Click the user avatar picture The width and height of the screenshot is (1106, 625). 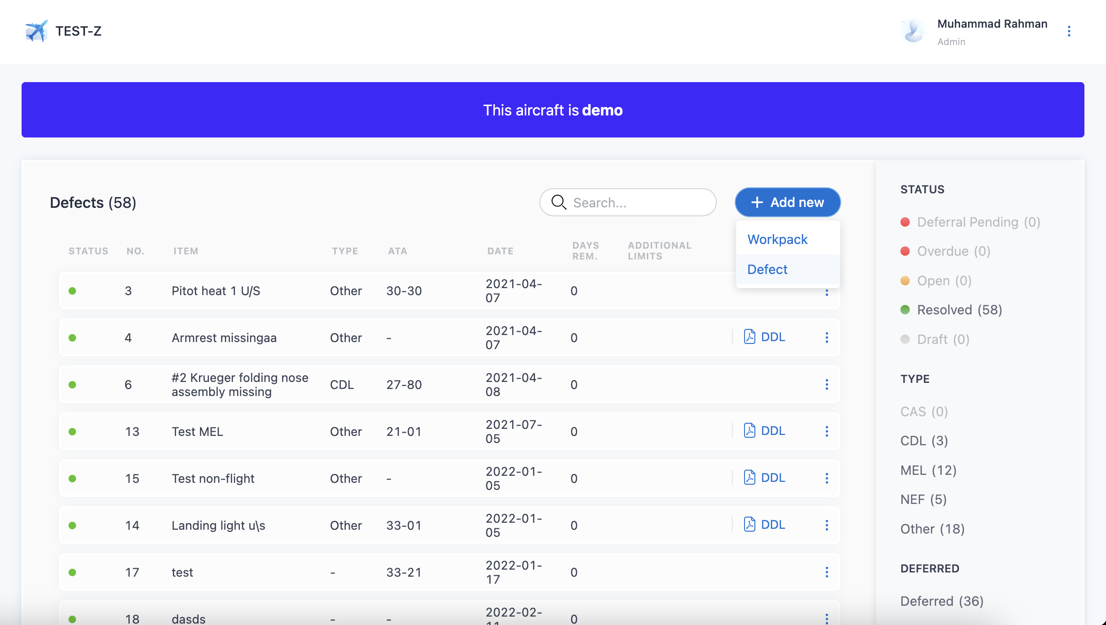point(913,31)
